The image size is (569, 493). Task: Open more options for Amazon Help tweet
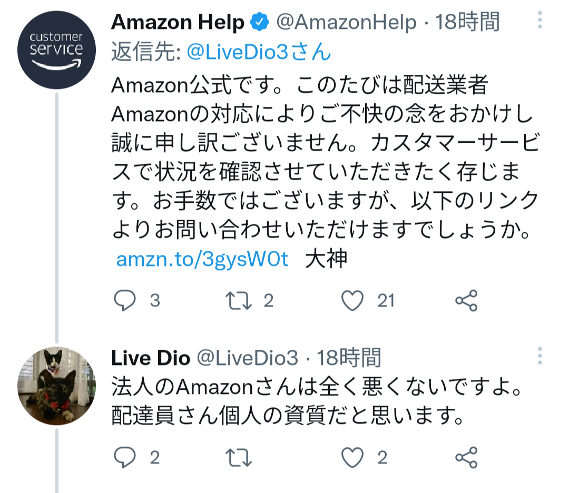(539, 22)
